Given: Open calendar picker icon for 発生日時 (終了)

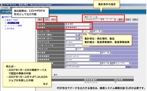Looking at the screenshot, I should 78,38.
